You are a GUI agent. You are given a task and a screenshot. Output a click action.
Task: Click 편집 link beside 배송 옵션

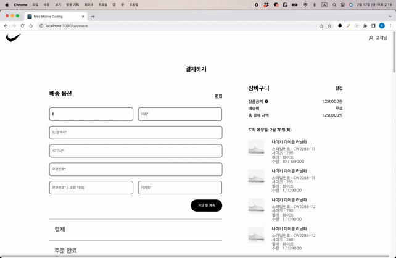coord(218,96)
